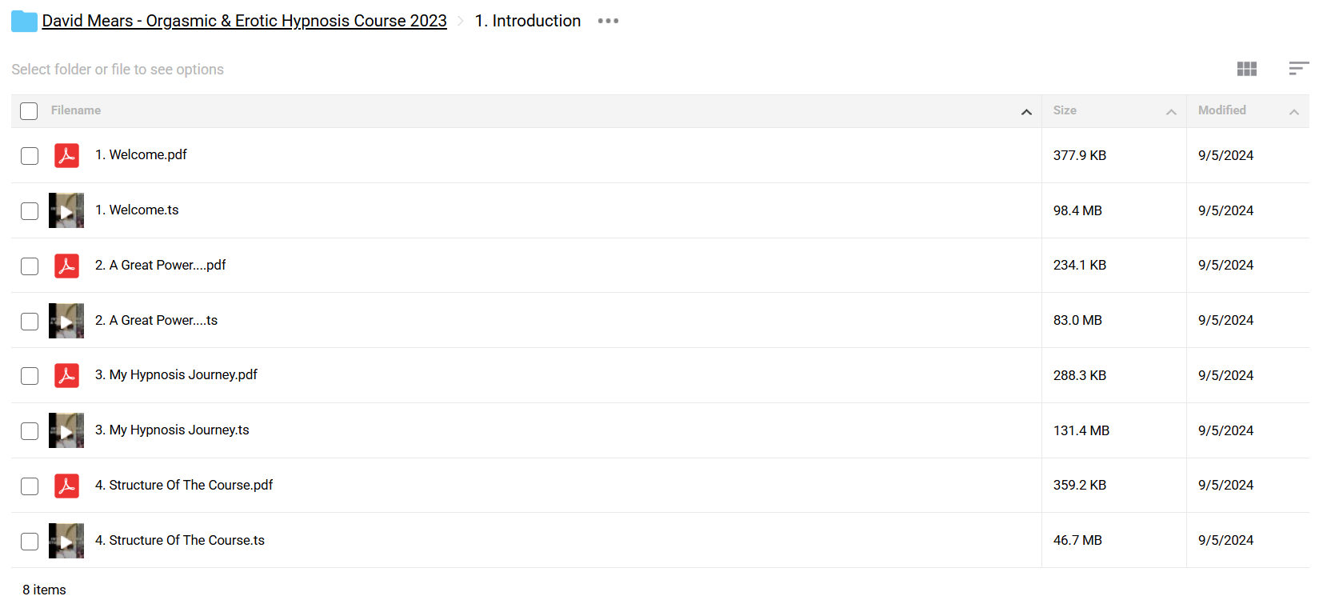Open the blue folder icon in breadcrumb

click(x=24, y=22)
